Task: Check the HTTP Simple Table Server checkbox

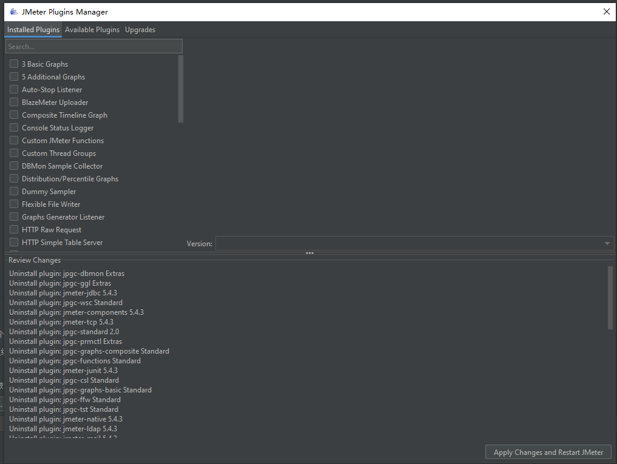Action: (14, 242)
